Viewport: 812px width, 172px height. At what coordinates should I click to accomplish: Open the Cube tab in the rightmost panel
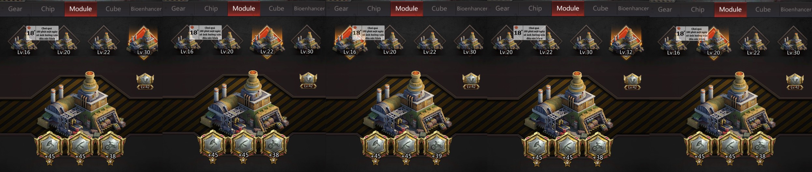(763, 9)
